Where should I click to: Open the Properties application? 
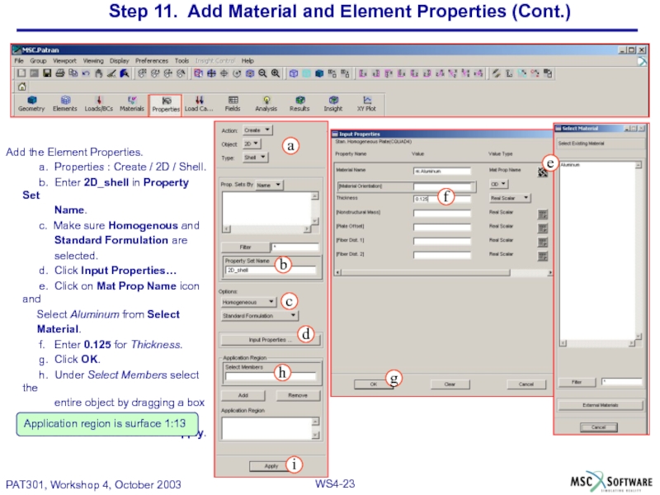point(166,105)
